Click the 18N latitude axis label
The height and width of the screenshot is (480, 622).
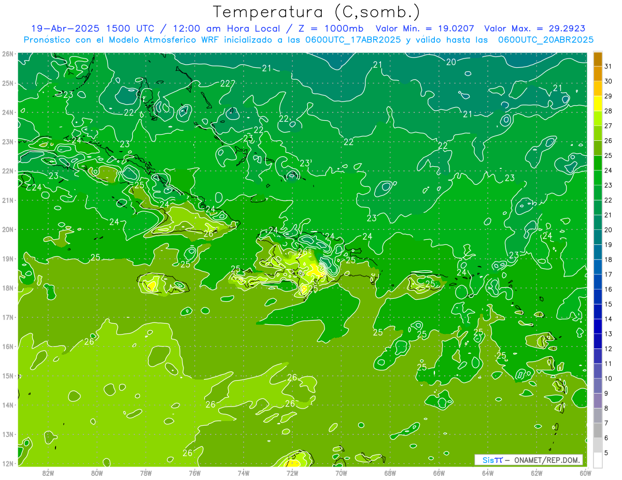[x=7, y=288]
